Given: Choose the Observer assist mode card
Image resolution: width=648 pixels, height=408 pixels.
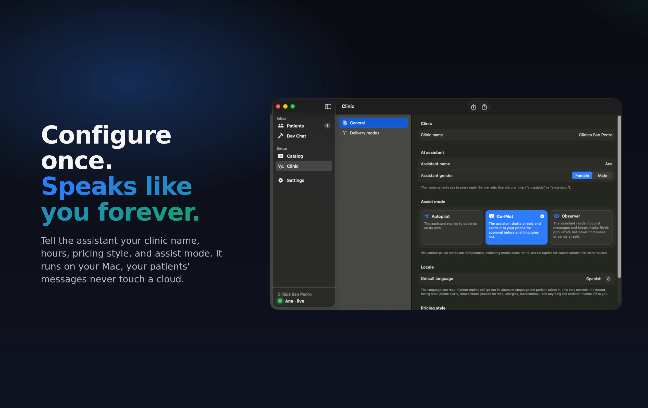Looking at the screenshot, I should click(x=581, y=227).
